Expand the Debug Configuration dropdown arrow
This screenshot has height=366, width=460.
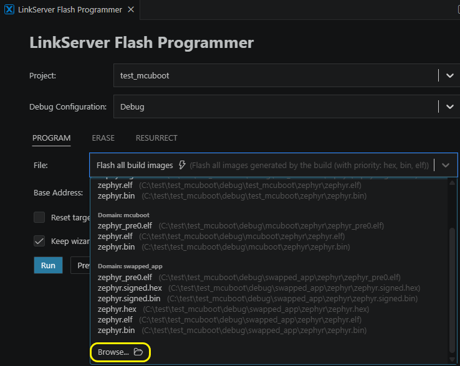450,106
